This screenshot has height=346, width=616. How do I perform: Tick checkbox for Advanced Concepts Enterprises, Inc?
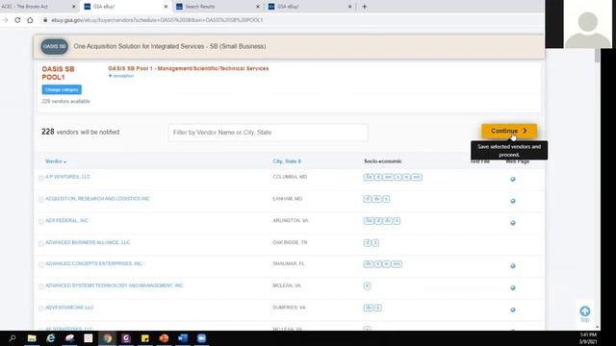click(x=40, y=265)
